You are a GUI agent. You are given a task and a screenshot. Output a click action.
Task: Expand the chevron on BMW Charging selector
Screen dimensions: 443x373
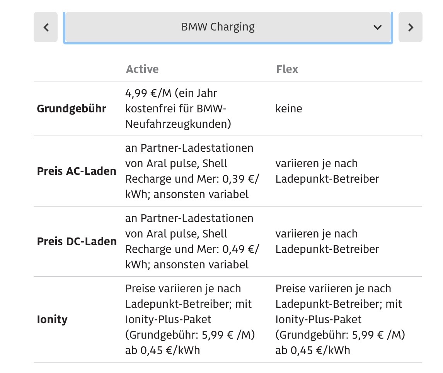pyautogui.click(x=377, y=27)
